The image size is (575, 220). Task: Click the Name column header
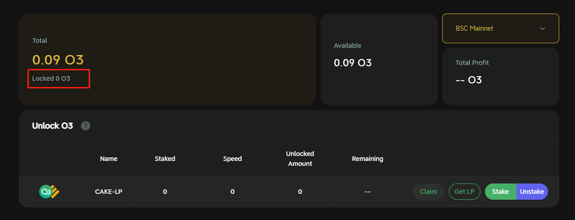click(x=109, y=159)
